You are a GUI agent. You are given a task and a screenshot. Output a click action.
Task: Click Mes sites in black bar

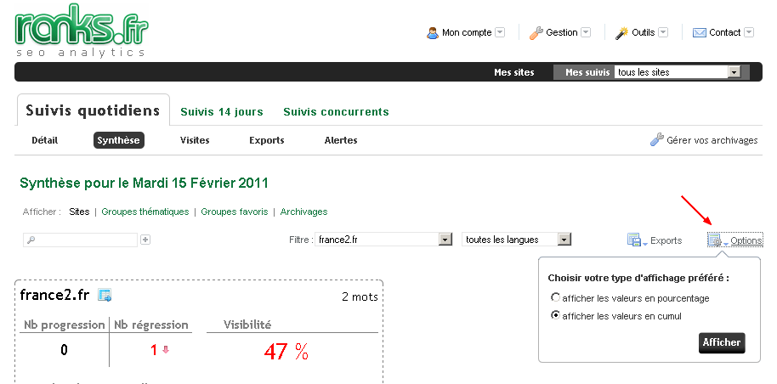click(x=513, y=72)
